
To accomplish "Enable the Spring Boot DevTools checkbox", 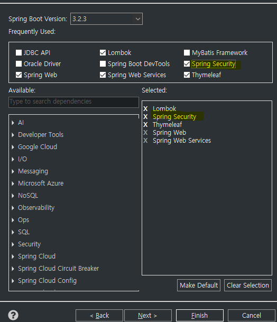I will (x=103, y=63).
